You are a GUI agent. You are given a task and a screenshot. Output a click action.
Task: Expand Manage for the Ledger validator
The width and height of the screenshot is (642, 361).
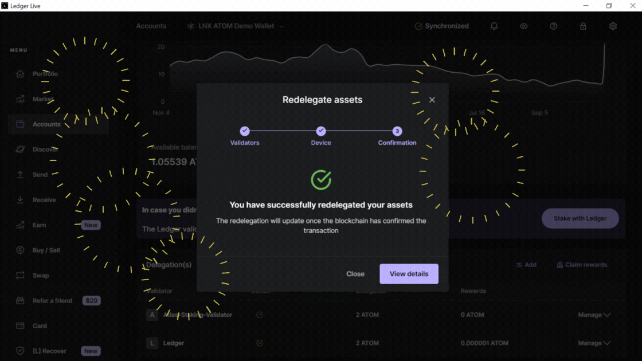tap(594, 343)
